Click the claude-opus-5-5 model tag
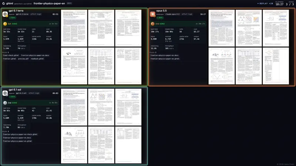Screen dimensions: 296x166 point(172,14)
